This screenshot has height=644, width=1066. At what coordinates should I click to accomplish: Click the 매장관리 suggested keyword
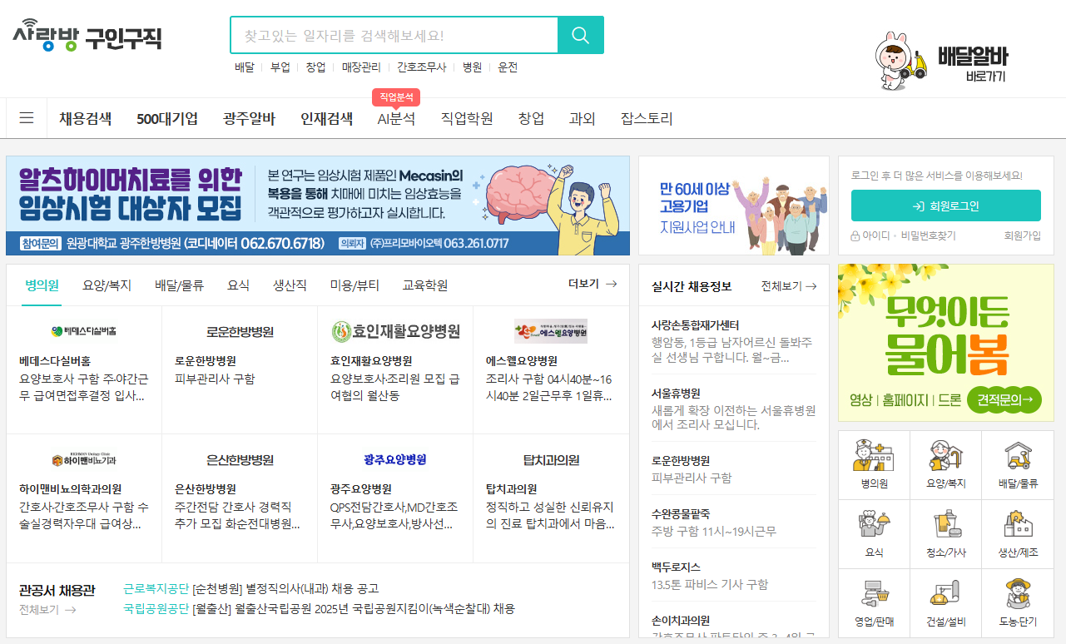[361, 67]
